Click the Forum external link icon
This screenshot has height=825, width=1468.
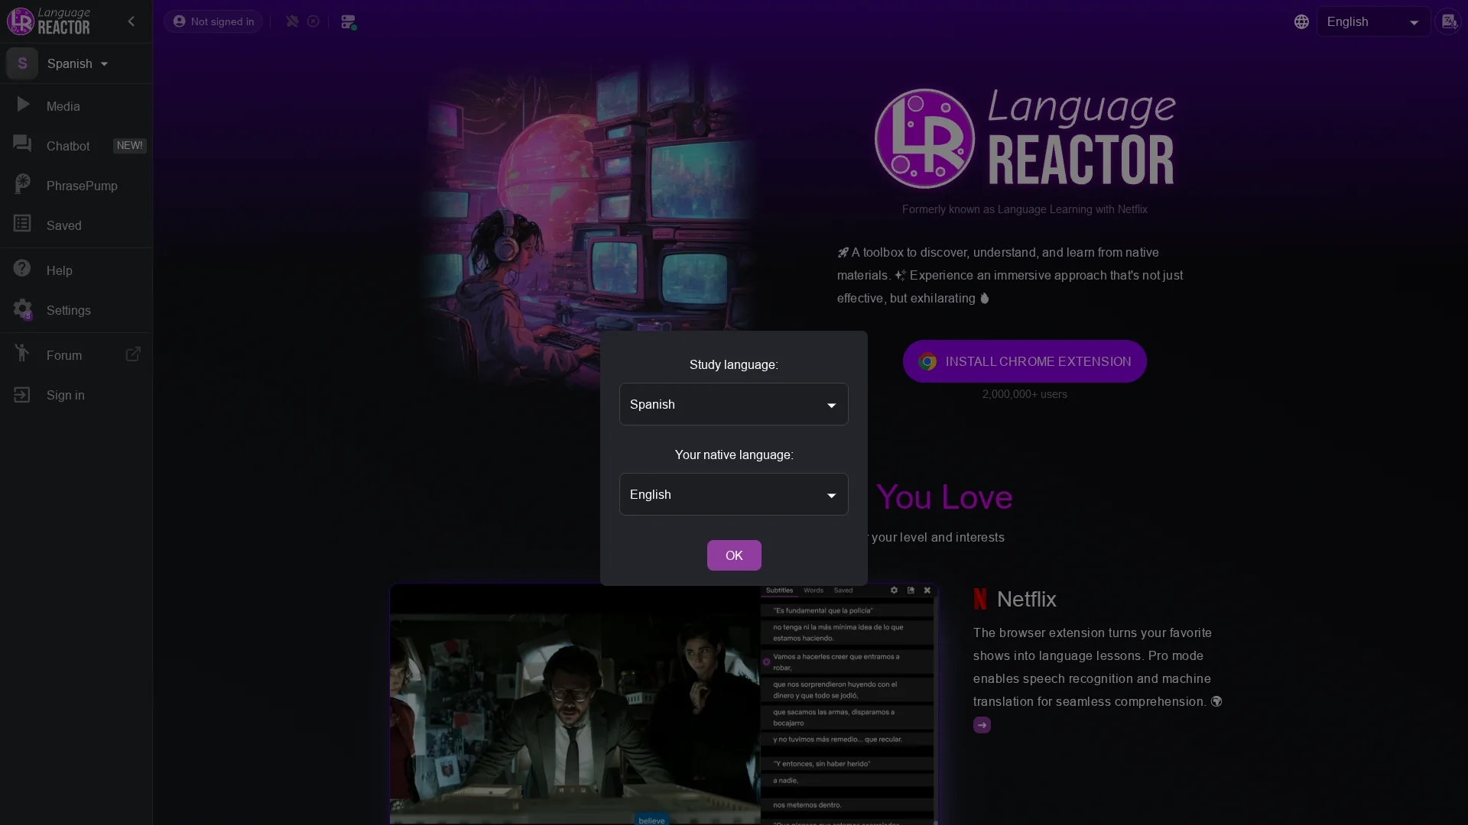[x=133, y=354]
